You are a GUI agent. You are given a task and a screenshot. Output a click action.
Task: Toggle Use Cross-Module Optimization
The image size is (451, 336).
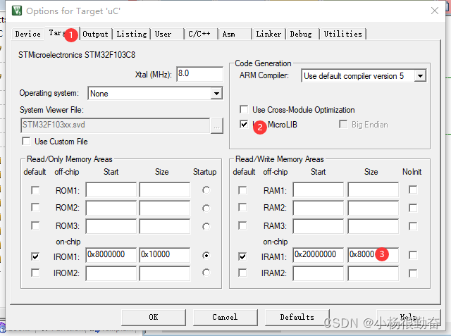244,109
